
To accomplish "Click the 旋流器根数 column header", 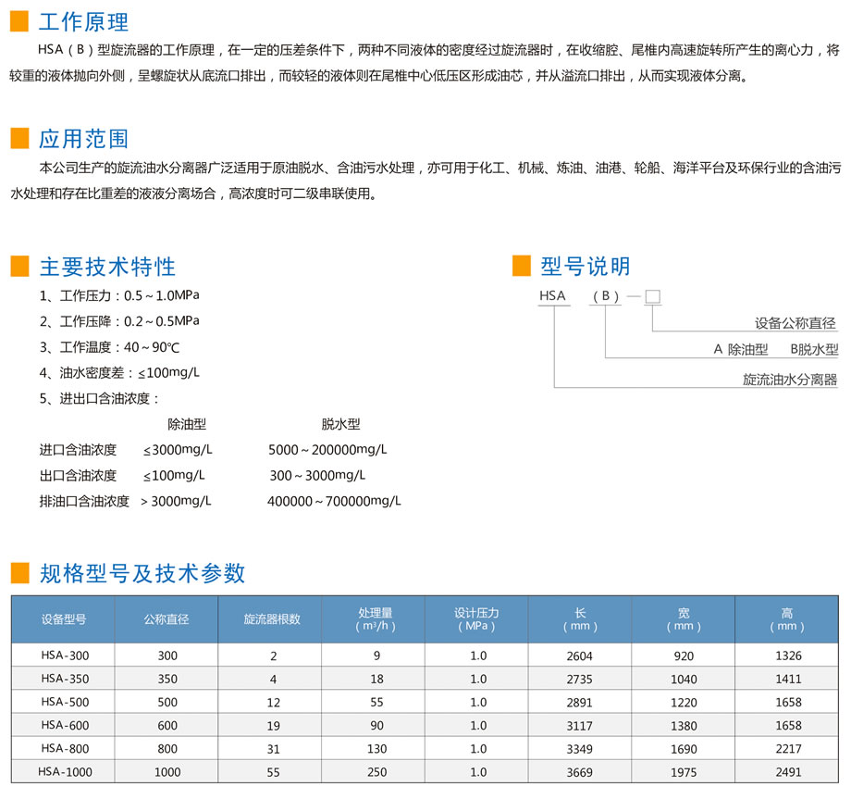I will 272,619.
